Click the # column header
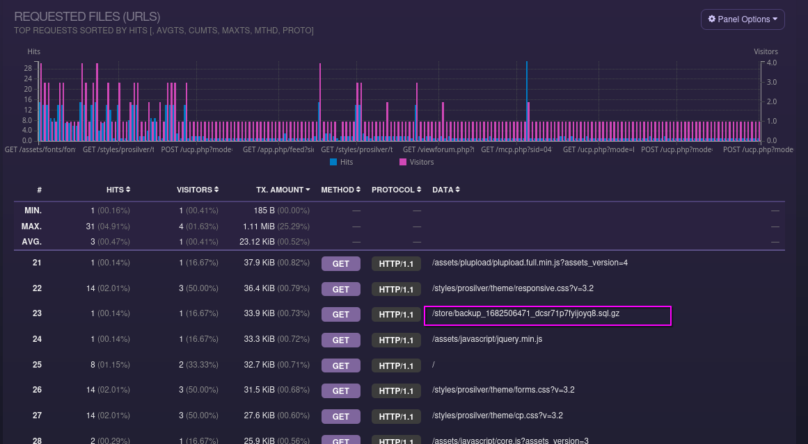 coord(39,190)
